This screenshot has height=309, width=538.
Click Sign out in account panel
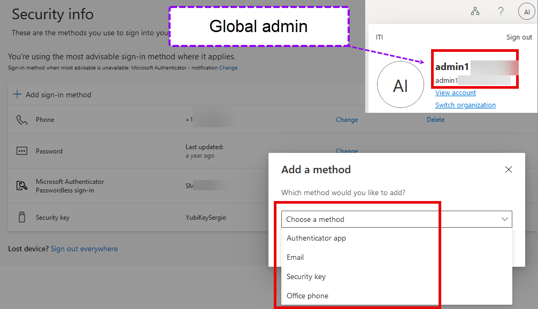click(519, 37)
